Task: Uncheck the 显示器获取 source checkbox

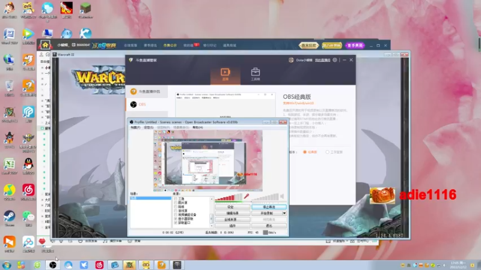Action: tap(176, 218)
